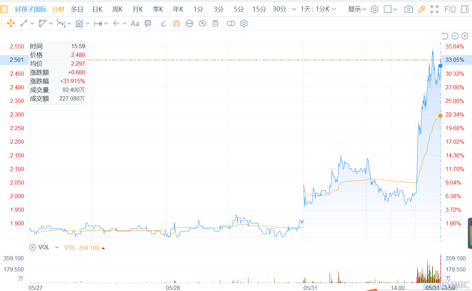Select the 15分 interval button
Viewport: 472px width, 291px height.
coord(259,9)
